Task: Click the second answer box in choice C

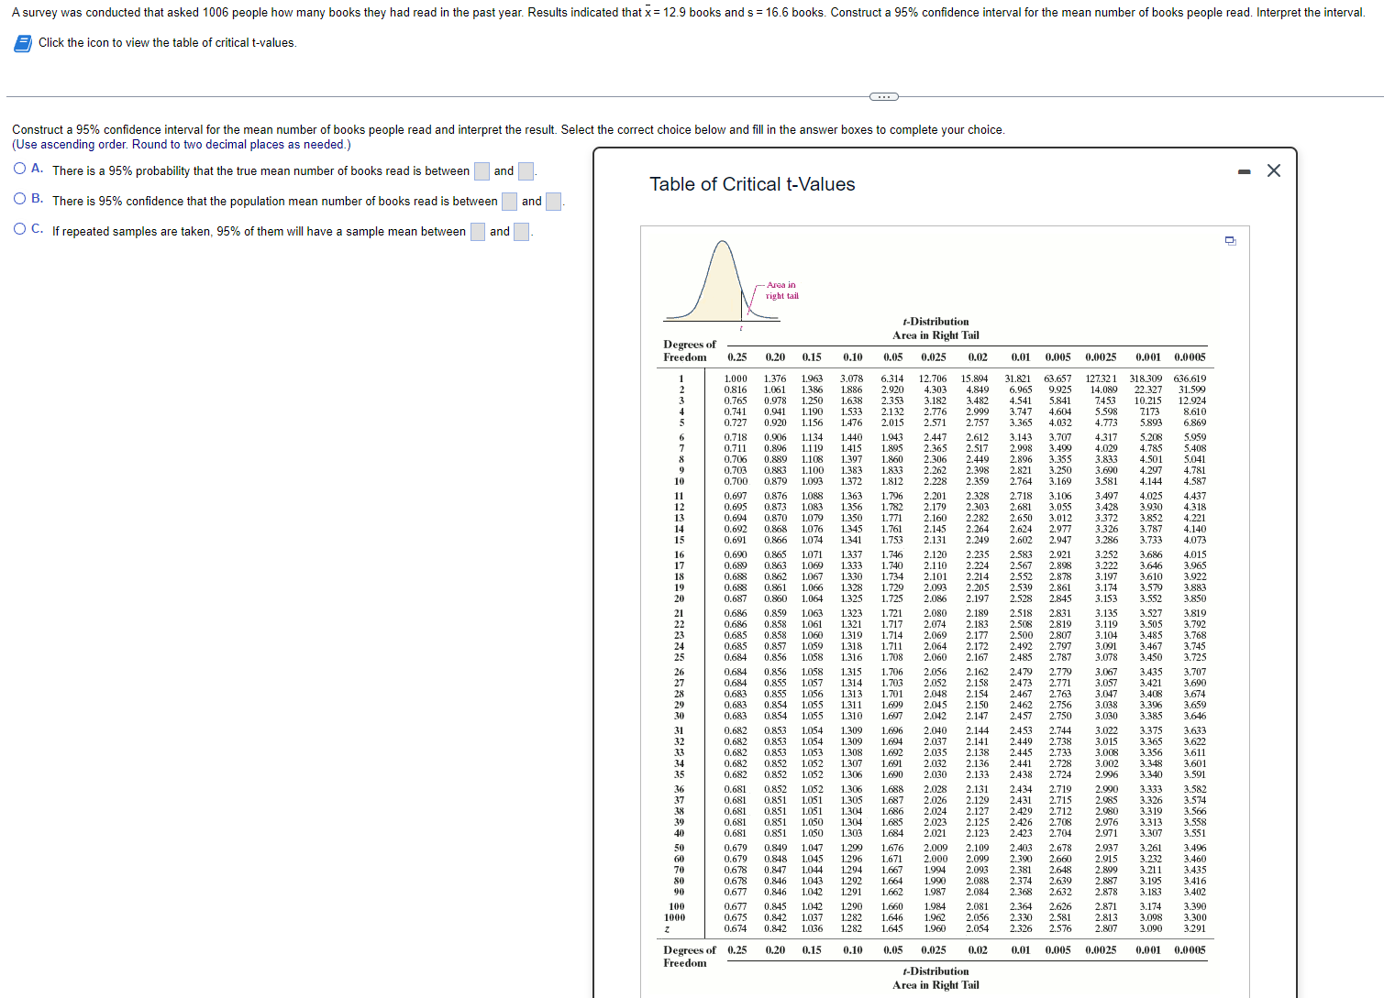Action: pos(521,231)
